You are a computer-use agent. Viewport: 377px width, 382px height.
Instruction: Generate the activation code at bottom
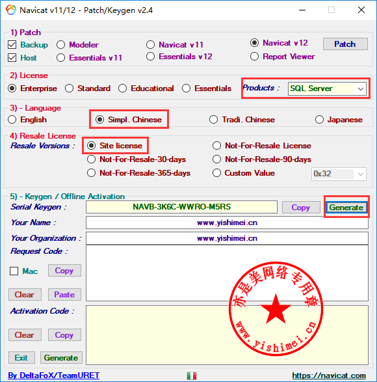pos(61,358)
